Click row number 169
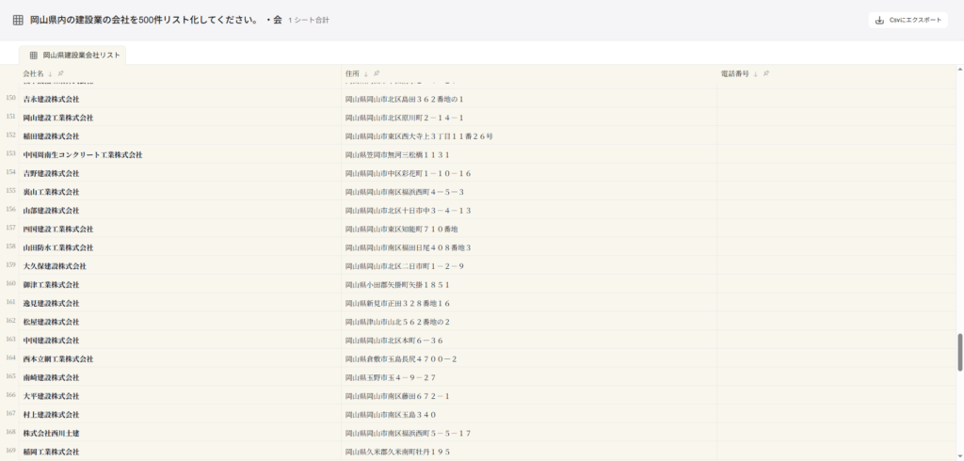The height and width of the screenshot is (461, 964). click(x=10, y=452)
